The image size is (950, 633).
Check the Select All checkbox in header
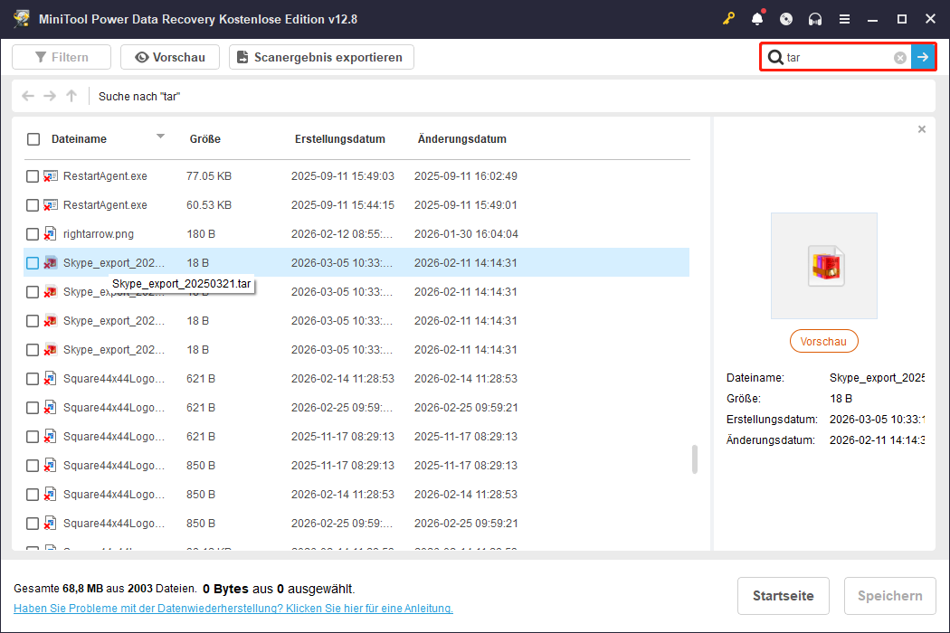click(33, 138)
